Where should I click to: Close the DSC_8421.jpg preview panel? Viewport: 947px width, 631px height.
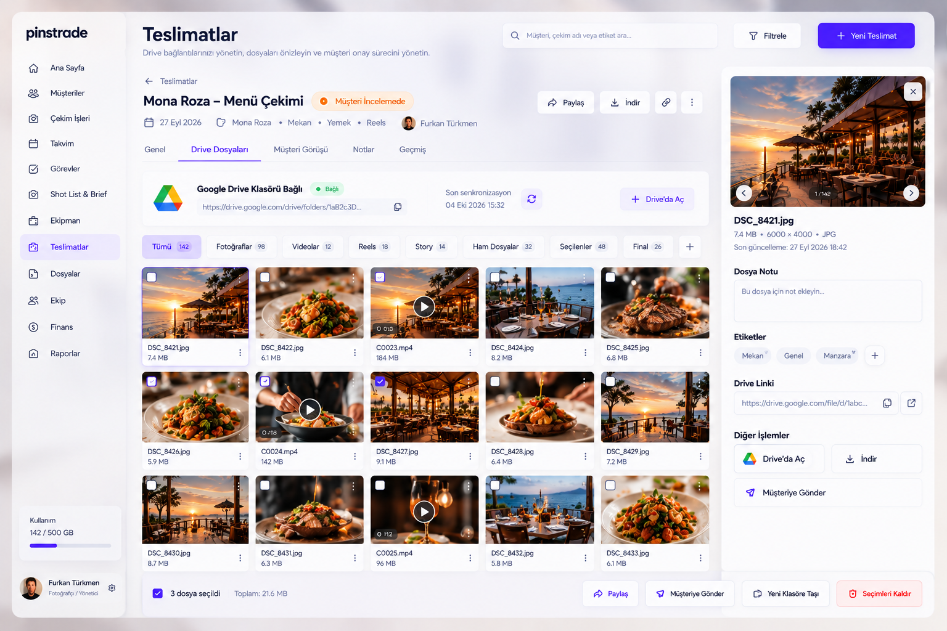click(x=913, y=92)
